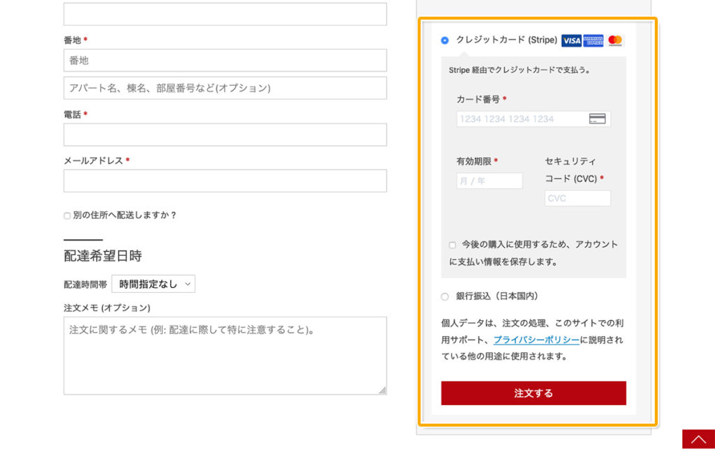Click the 注文メモ (オプション) label

click(107, 308)
